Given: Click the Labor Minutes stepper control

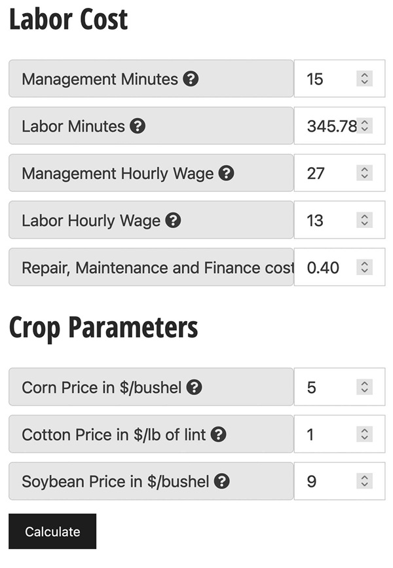Looking at the screenshot, I should tap(364, 126).
